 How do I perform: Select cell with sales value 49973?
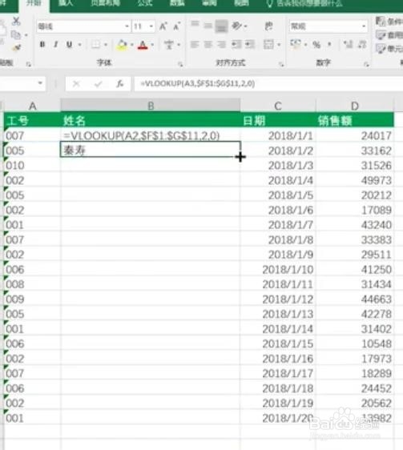355,180
